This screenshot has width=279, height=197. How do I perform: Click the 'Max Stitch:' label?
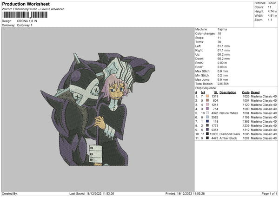202,71
